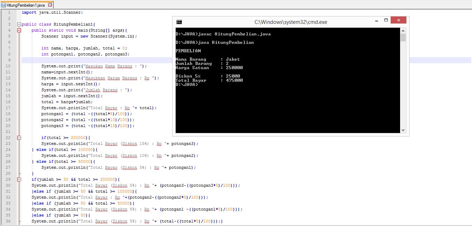This screenshot has width=472, height=226.
Task: Click "potongan1 = (total -((total*5)/100));" line
Action: click(87, 114)
